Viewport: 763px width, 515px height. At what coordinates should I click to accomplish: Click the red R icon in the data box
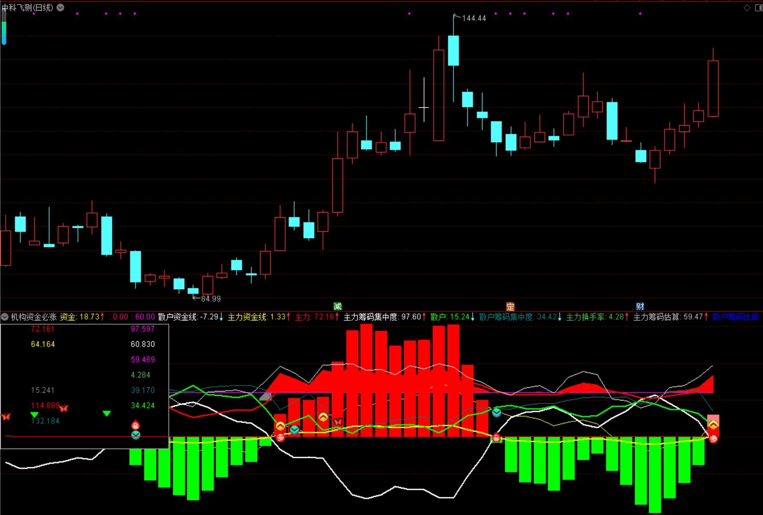pos(136,425)
